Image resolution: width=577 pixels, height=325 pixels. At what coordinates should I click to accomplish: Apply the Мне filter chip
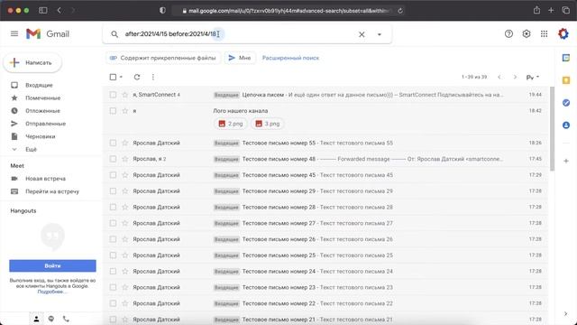point(240,58)
